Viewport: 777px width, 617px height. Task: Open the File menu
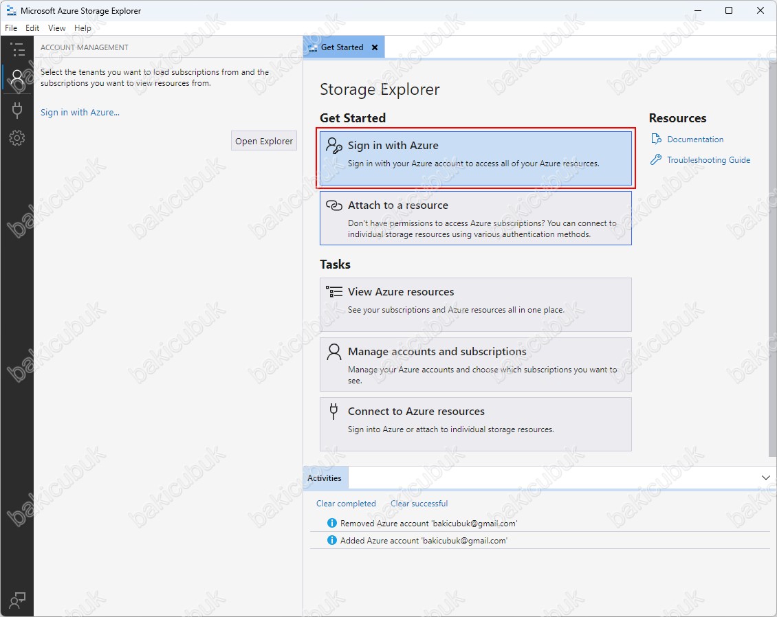[x=11, y=28]
